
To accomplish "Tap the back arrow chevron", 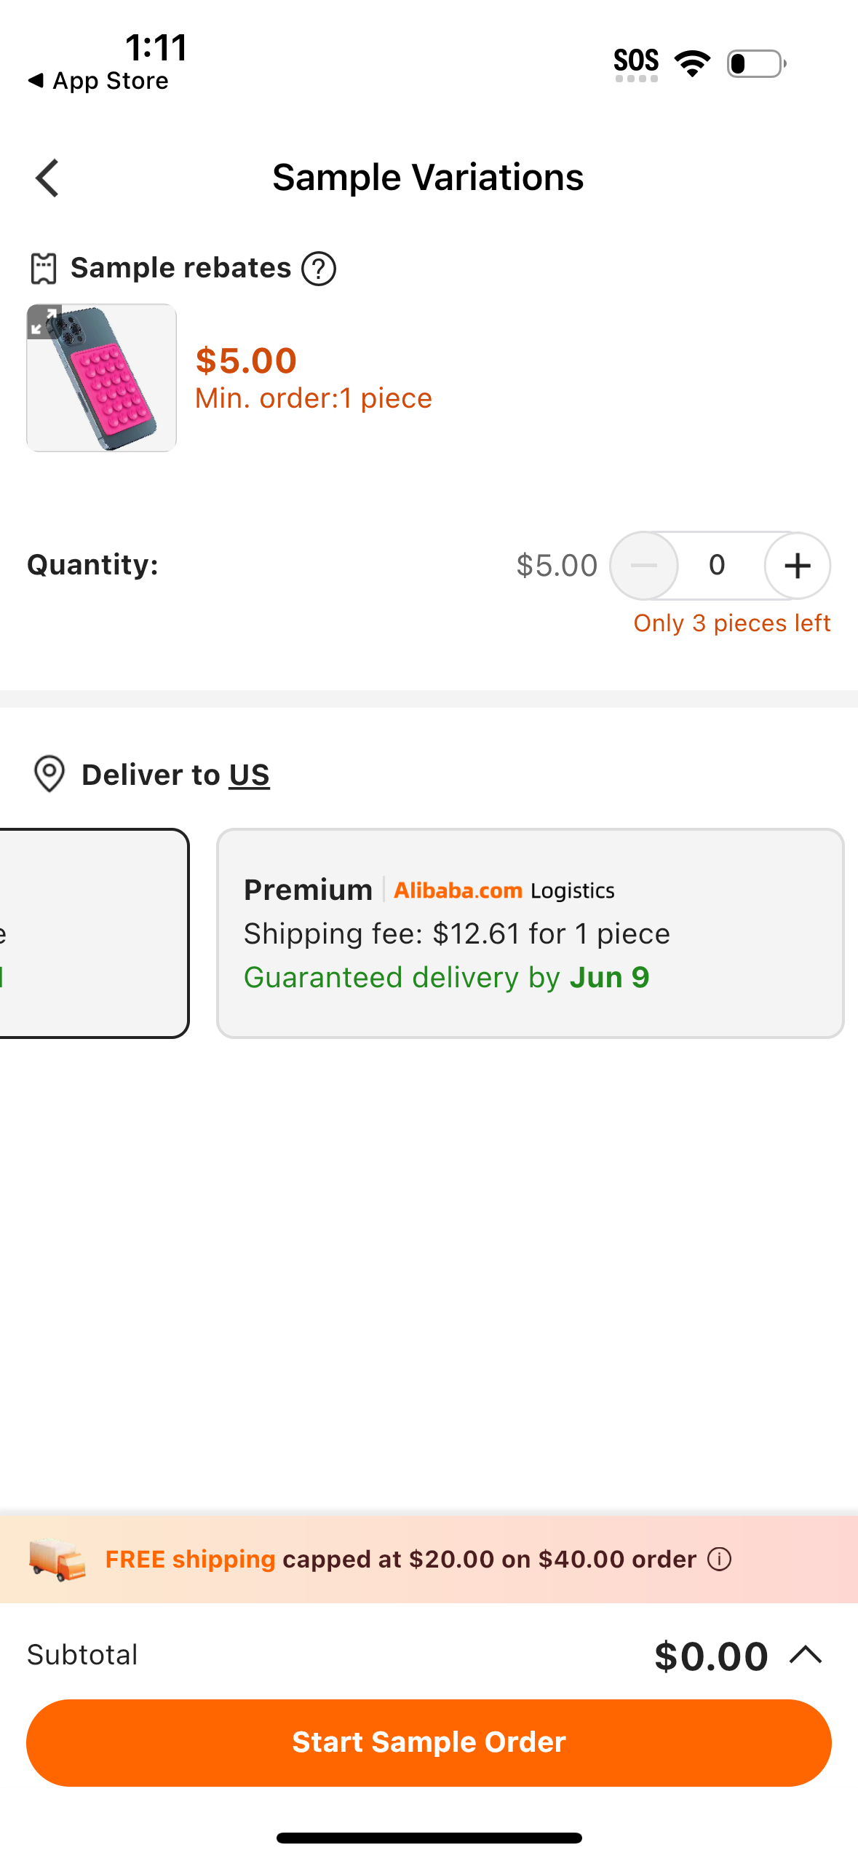I will (x=48, y=178).
